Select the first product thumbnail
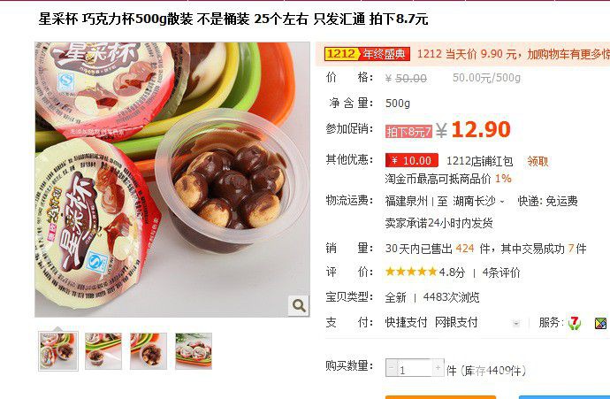This screenshot has width=610, height=399. [x=58, y=351]
